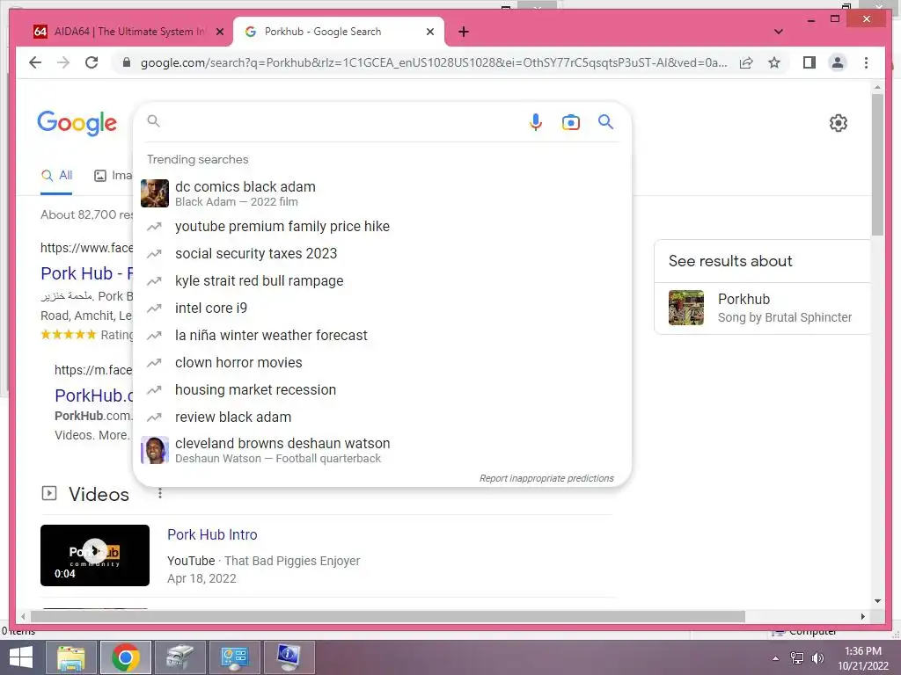Open Control Panel taskbar icon
The height and width of the screenshot is (675, 901).
pos(234,657)
